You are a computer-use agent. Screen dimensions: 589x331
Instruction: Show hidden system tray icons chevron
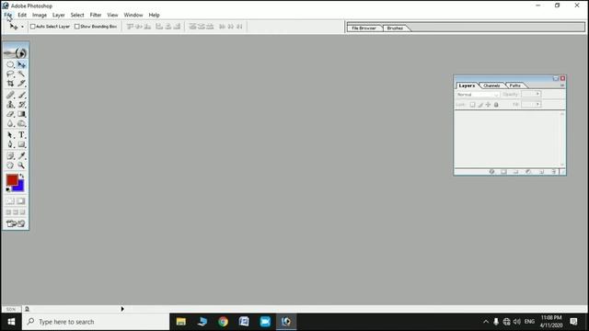pos(486,322)
